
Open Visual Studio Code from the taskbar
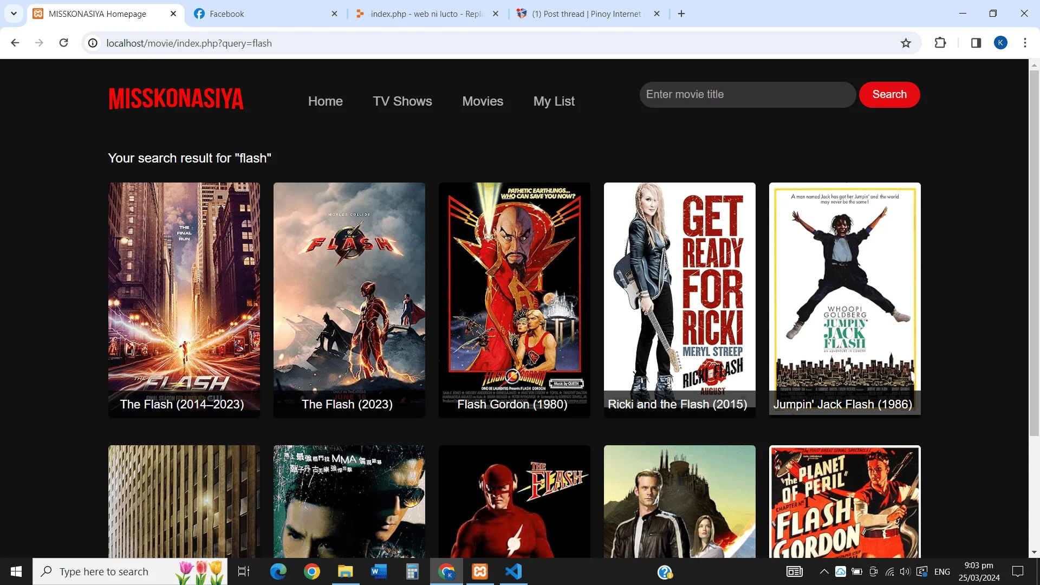tap(513, 571)
